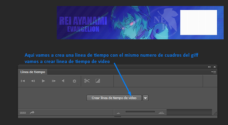The image size is (228, 125).
Task: Zoom in the timeline with large mountains icon
Action: click(161, 113)
